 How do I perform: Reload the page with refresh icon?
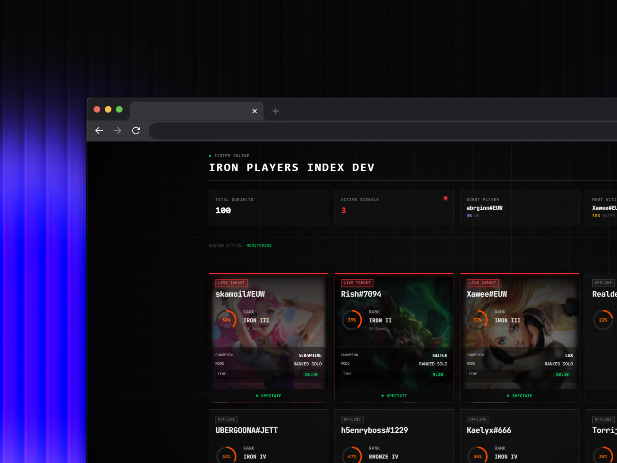pyautogui.click(x=136, y=131)
